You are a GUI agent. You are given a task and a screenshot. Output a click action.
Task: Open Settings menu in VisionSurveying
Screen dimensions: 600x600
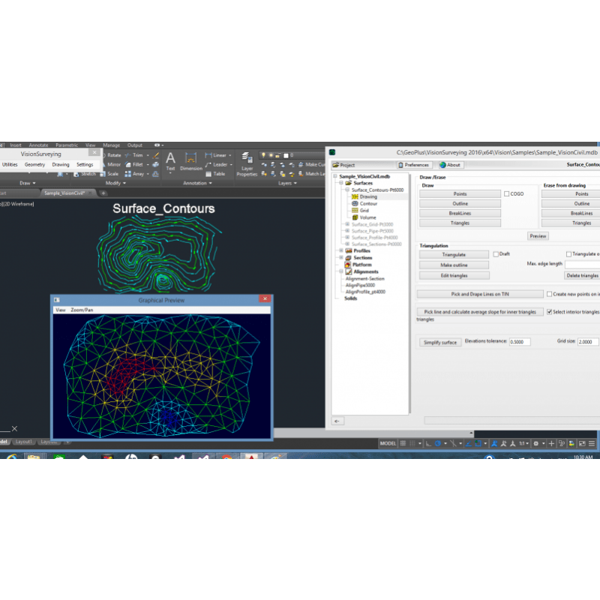85,164
